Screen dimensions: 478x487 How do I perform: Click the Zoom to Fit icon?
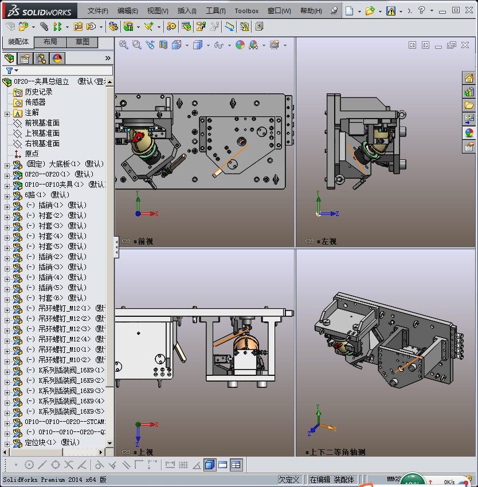(123, 45)
